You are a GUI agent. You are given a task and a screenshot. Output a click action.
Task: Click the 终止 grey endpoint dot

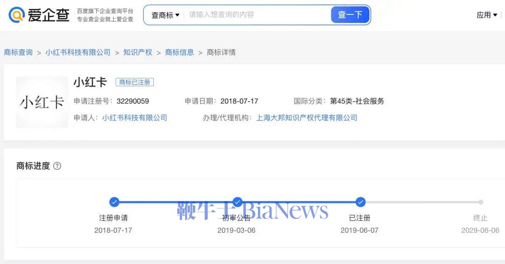pyautogui.click(x=481, y=202)
